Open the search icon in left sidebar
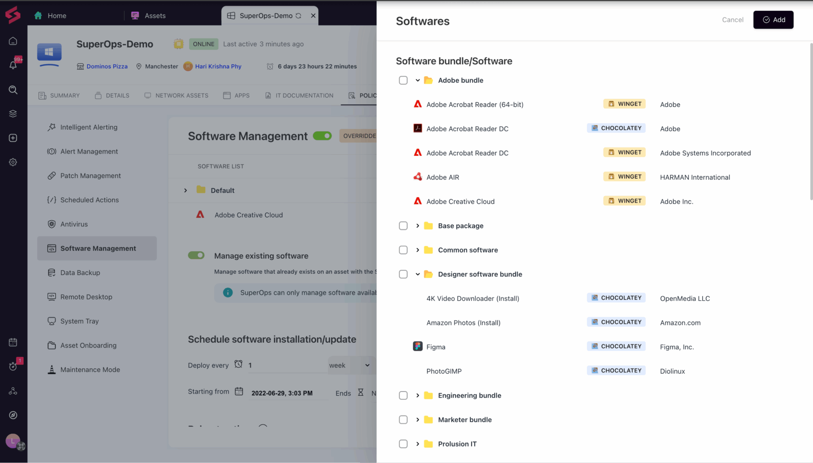The width and height of the screenshot is (813, 463). [x=13, y=90]
